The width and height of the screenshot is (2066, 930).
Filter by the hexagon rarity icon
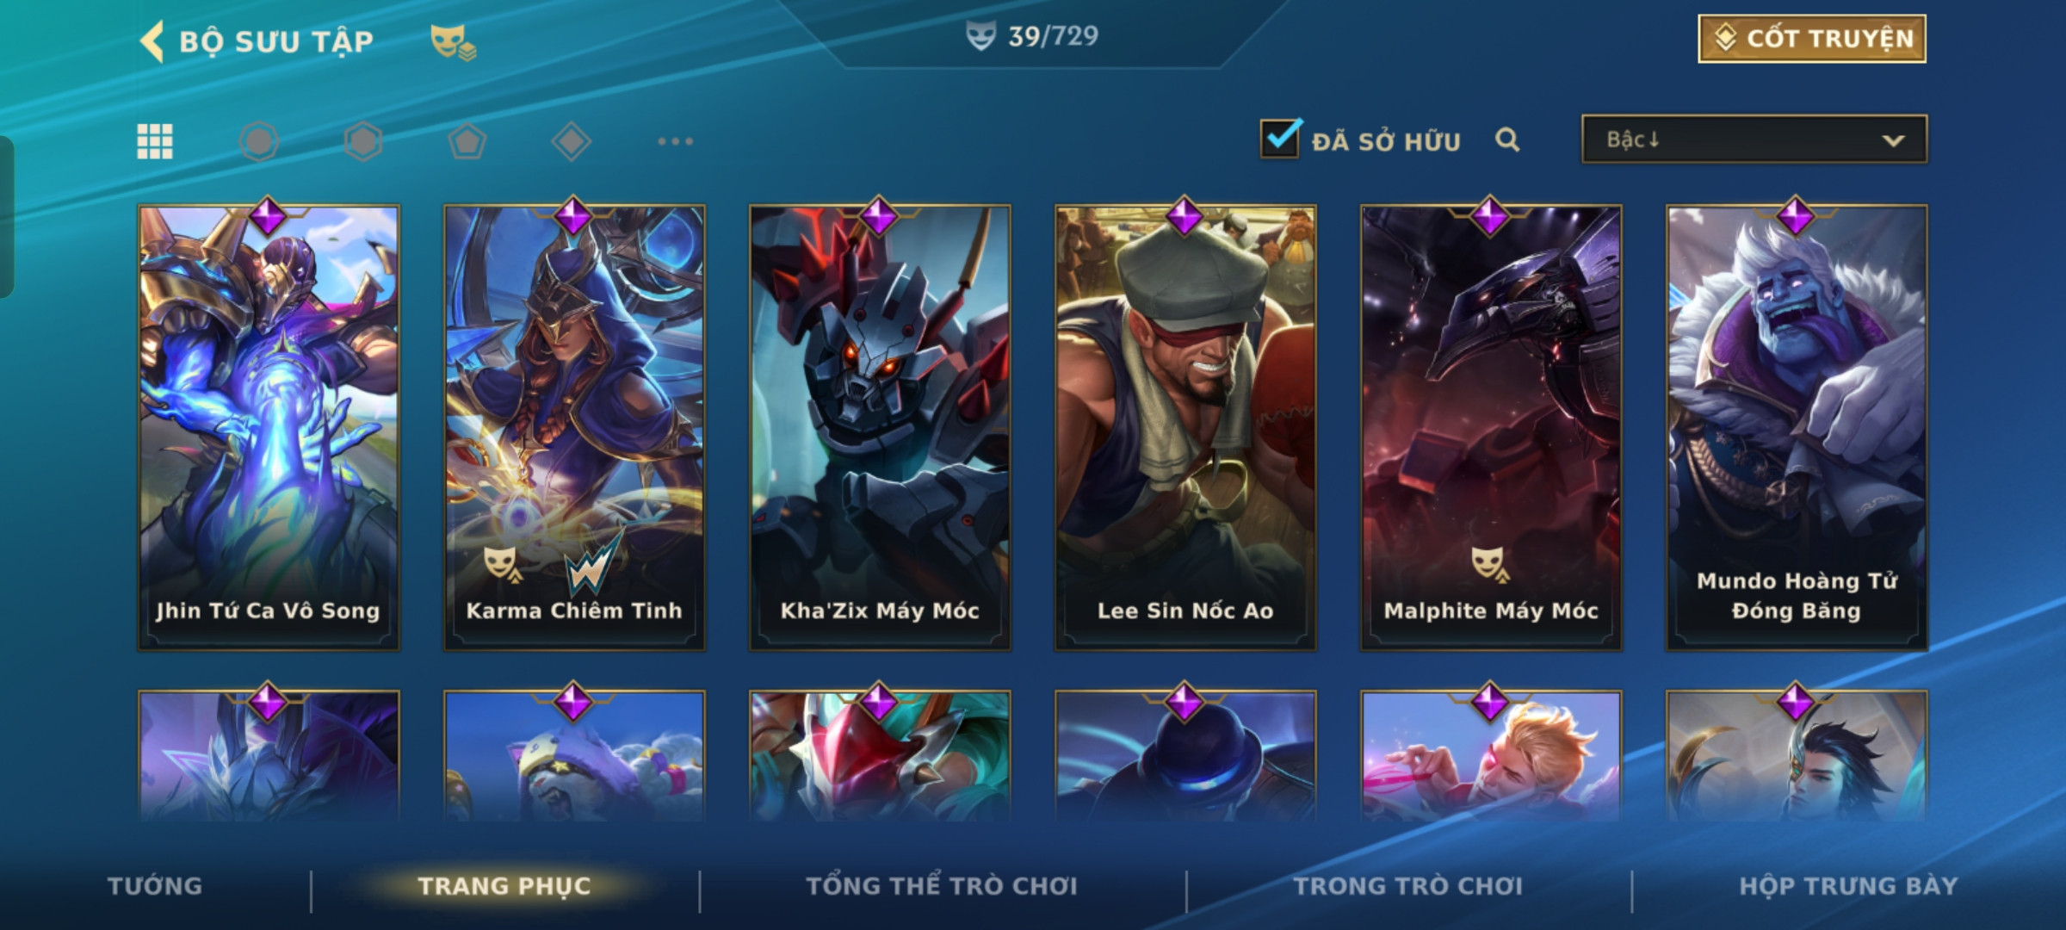(363, 141)
